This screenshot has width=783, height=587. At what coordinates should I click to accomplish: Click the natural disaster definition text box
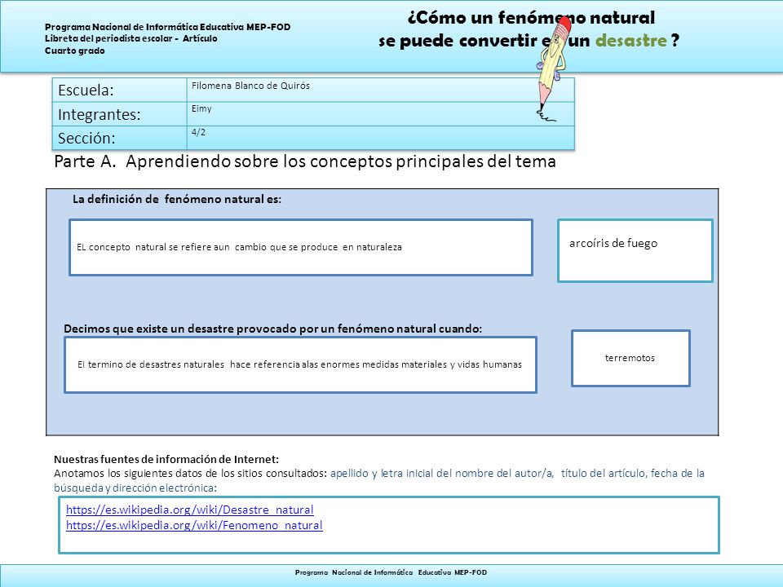coord(300,365)
